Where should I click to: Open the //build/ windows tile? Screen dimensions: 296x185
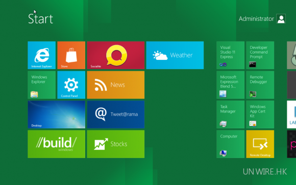tap(57, 144)
